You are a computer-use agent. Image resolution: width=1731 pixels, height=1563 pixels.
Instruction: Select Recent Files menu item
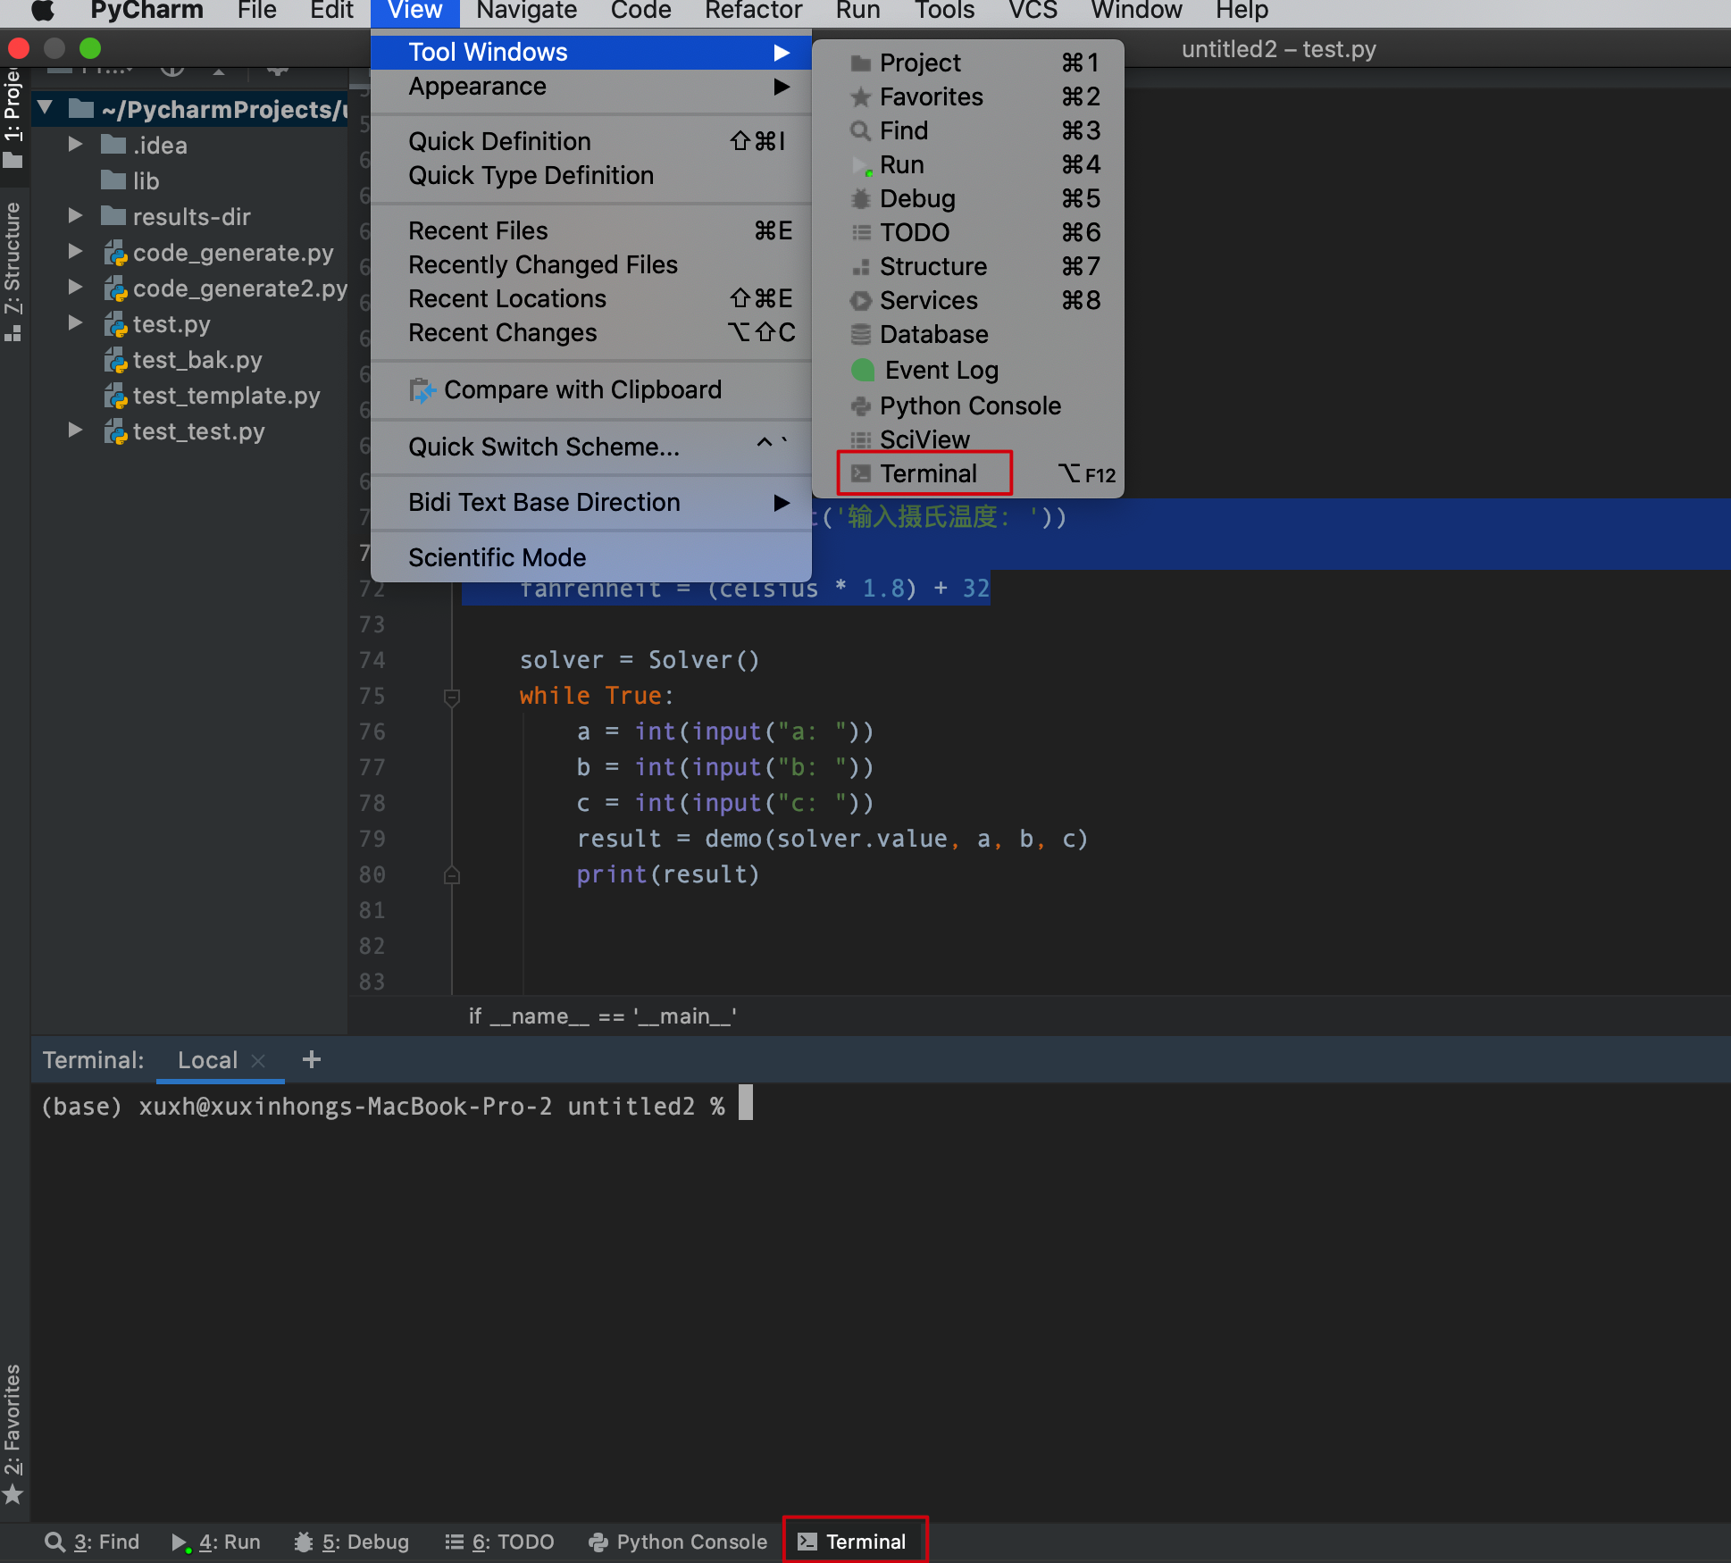coord(591,230)
